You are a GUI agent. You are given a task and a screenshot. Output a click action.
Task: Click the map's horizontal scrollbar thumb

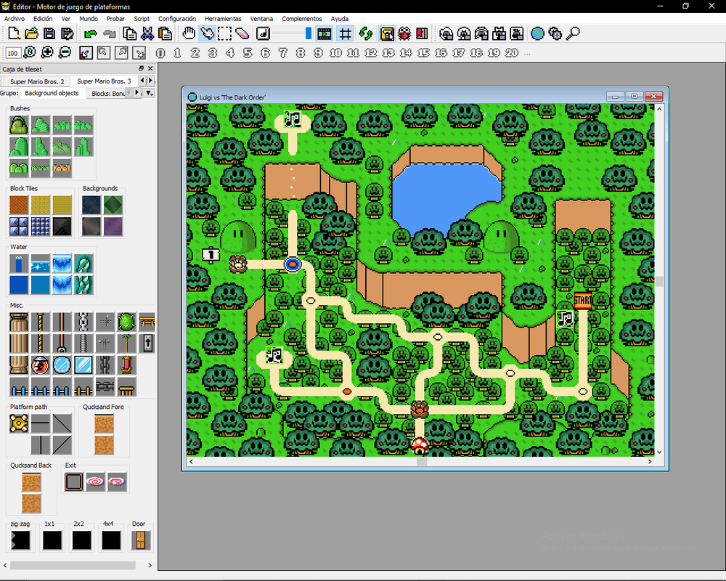coord(421,461)
